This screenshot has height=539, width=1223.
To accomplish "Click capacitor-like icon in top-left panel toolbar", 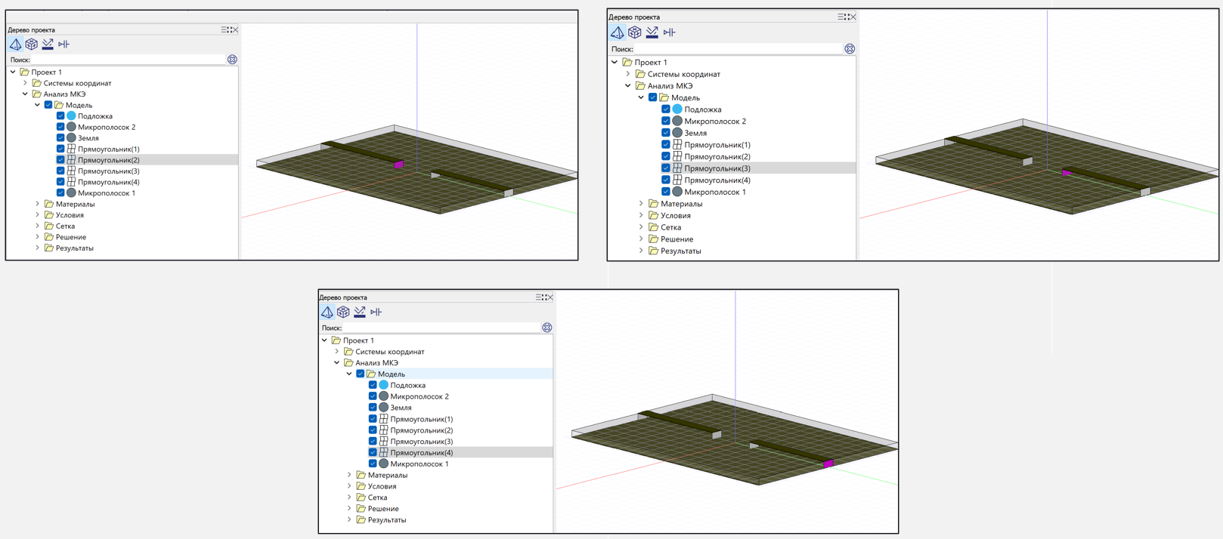I will [64, 45].
